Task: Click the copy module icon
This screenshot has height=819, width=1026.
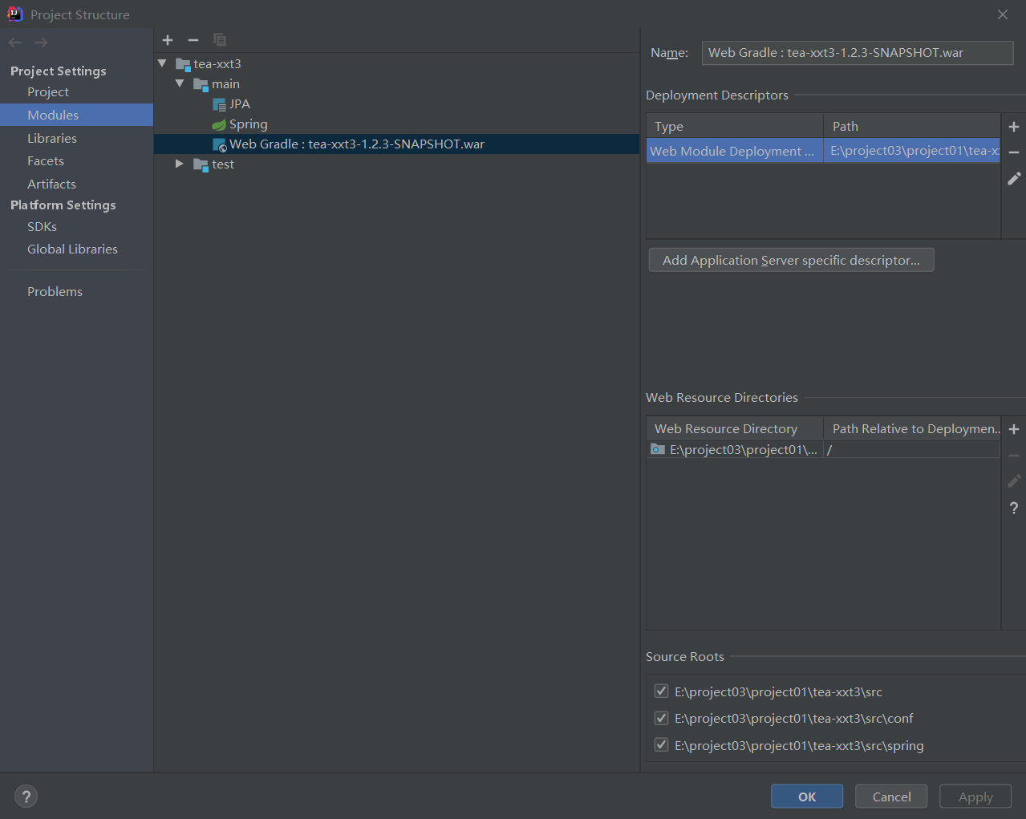Action: 220,40
